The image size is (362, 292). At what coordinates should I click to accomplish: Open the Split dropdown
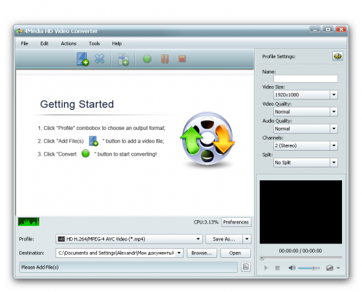tap(334, 163)
